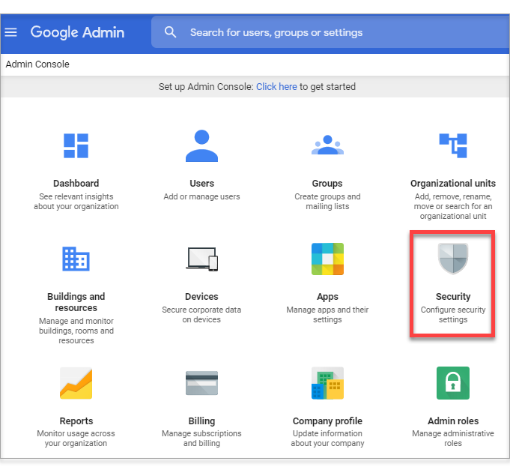Open the Company profile buildings icon
The image size is (510, 476).
pyautogui.click(x=327, y=383)
